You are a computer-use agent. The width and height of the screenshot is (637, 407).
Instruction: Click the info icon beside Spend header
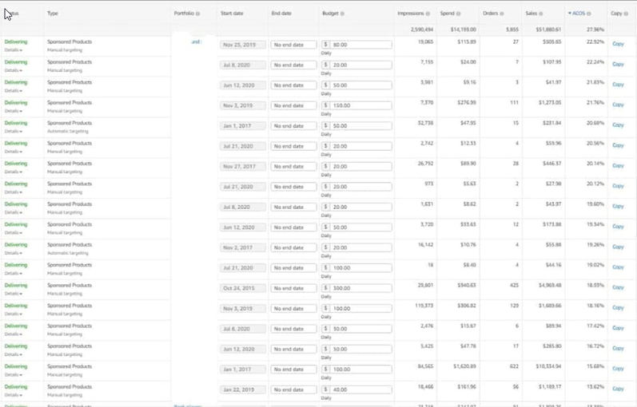(458, 14)
